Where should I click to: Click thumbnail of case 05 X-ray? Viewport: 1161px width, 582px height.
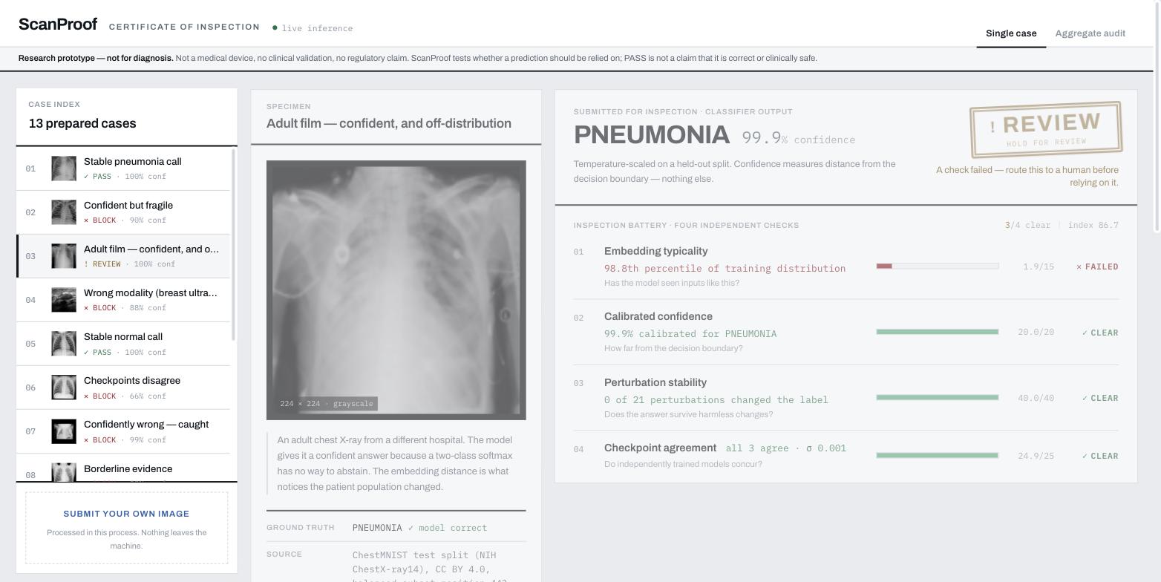pyautogui.click(x=64, y=344)
